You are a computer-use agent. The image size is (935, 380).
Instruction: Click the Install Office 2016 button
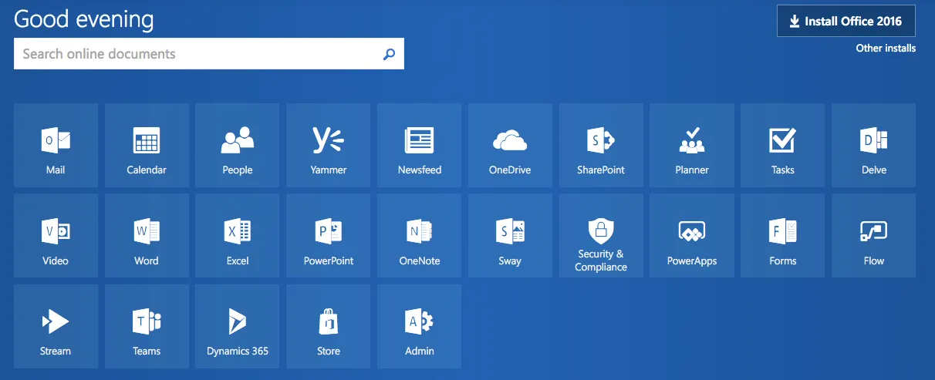(x=846, y=22)
